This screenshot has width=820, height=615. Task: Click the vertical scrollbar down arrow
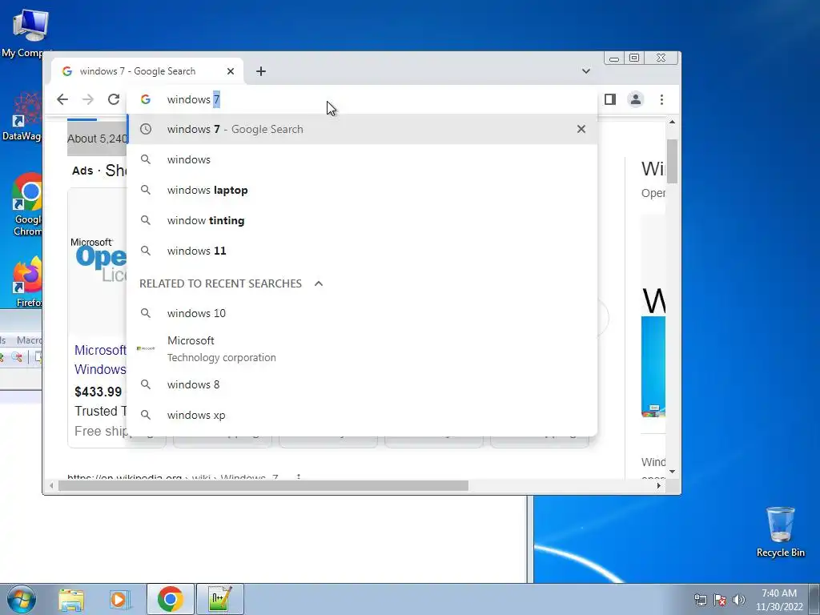click(672, 471)
